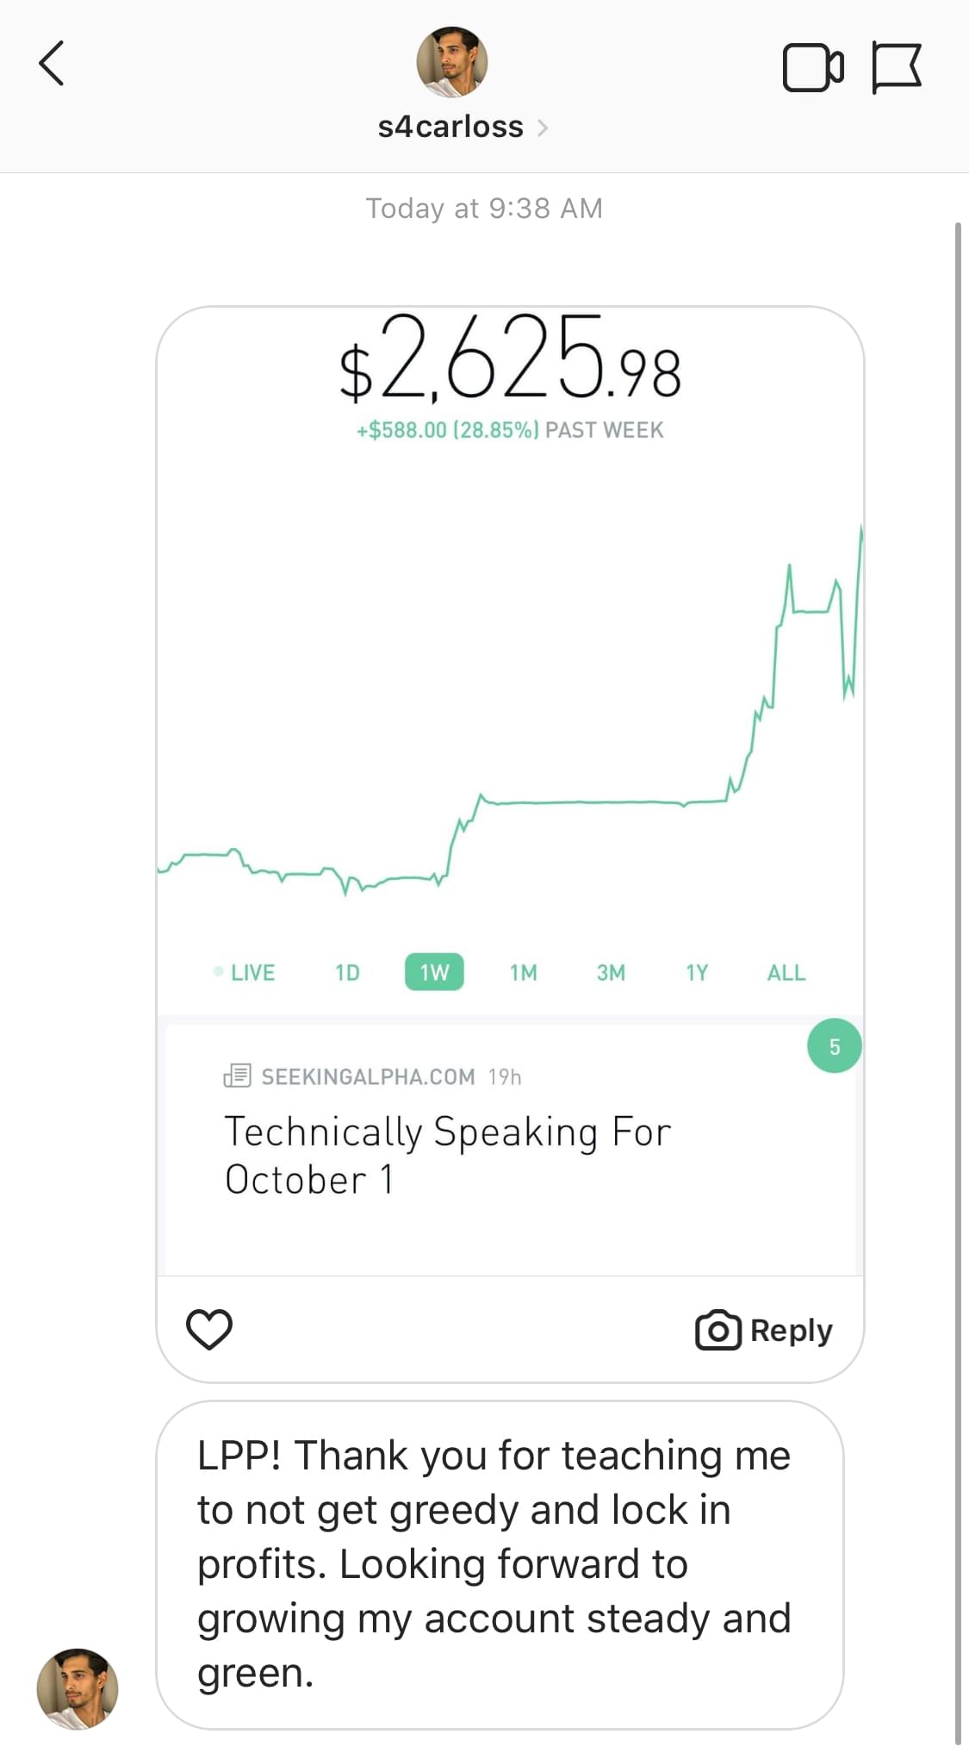The height and width of the screenshot is (1753, 969).
Task: Open s4carloss profile details chevron
Action: pos(543,128)
